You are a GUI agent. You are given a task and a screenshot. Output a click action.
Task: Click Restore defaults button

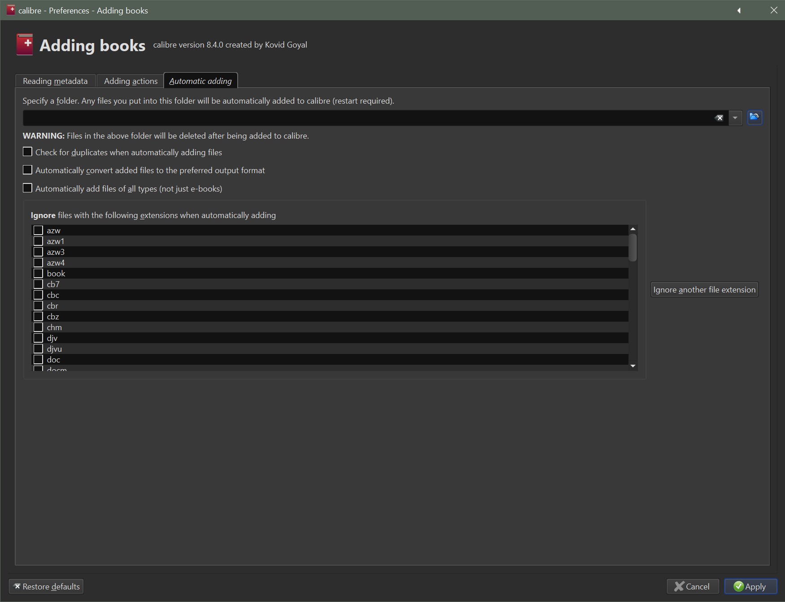pos(46,586)
